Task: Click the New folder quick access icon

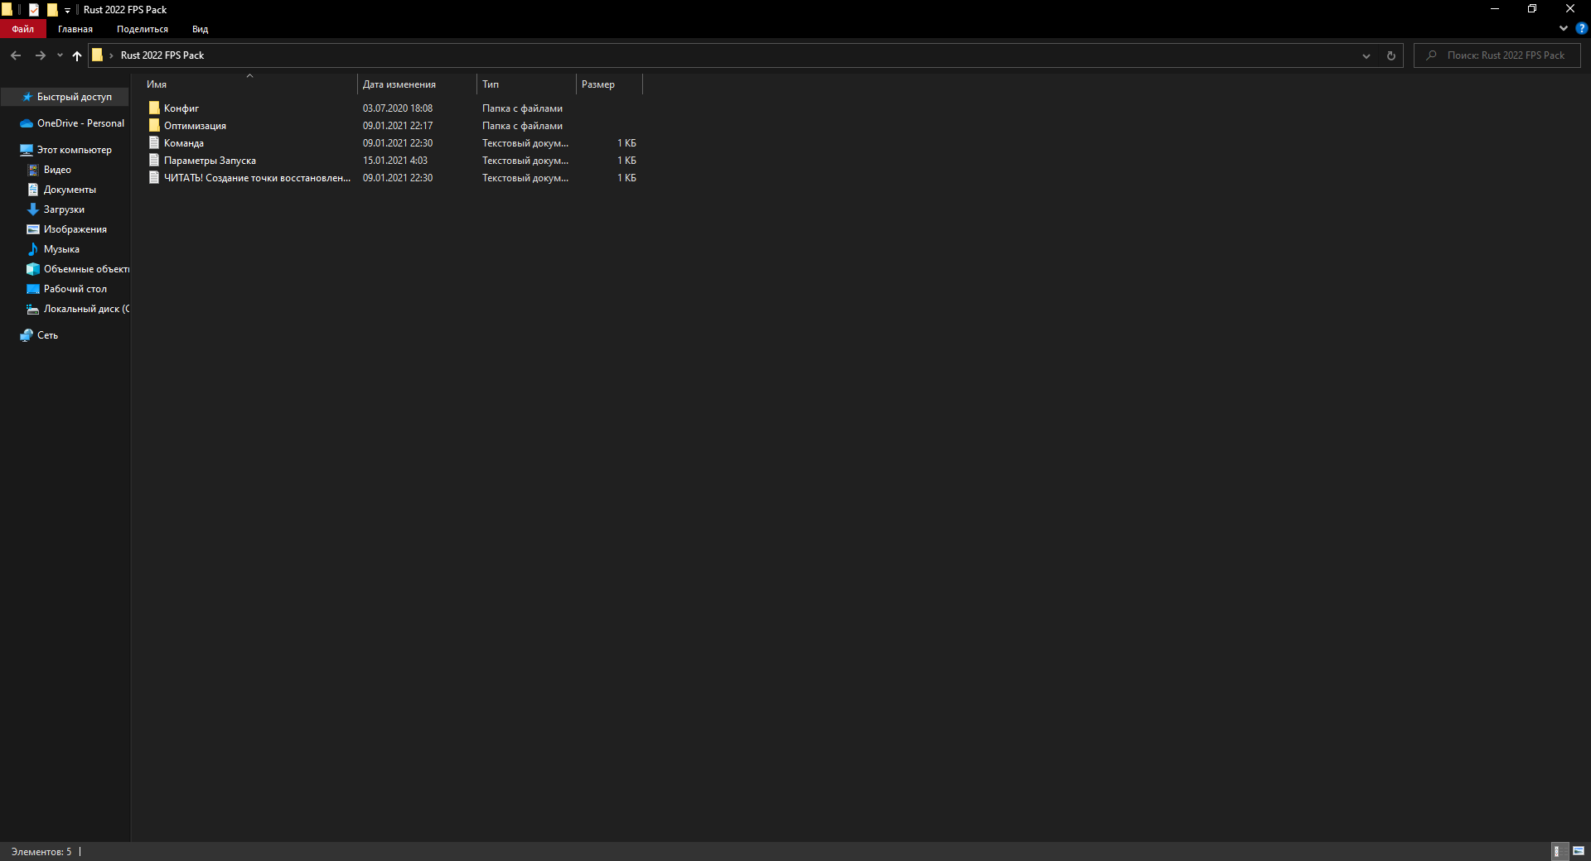Action: point(52,10)
